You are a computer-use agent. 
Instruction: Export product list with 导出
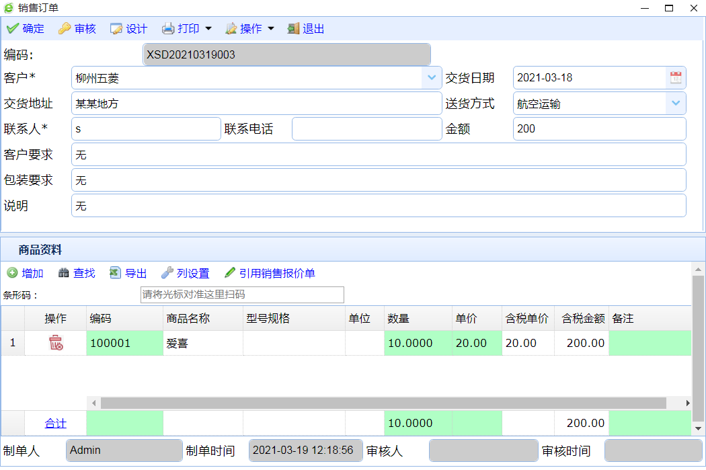116,273
